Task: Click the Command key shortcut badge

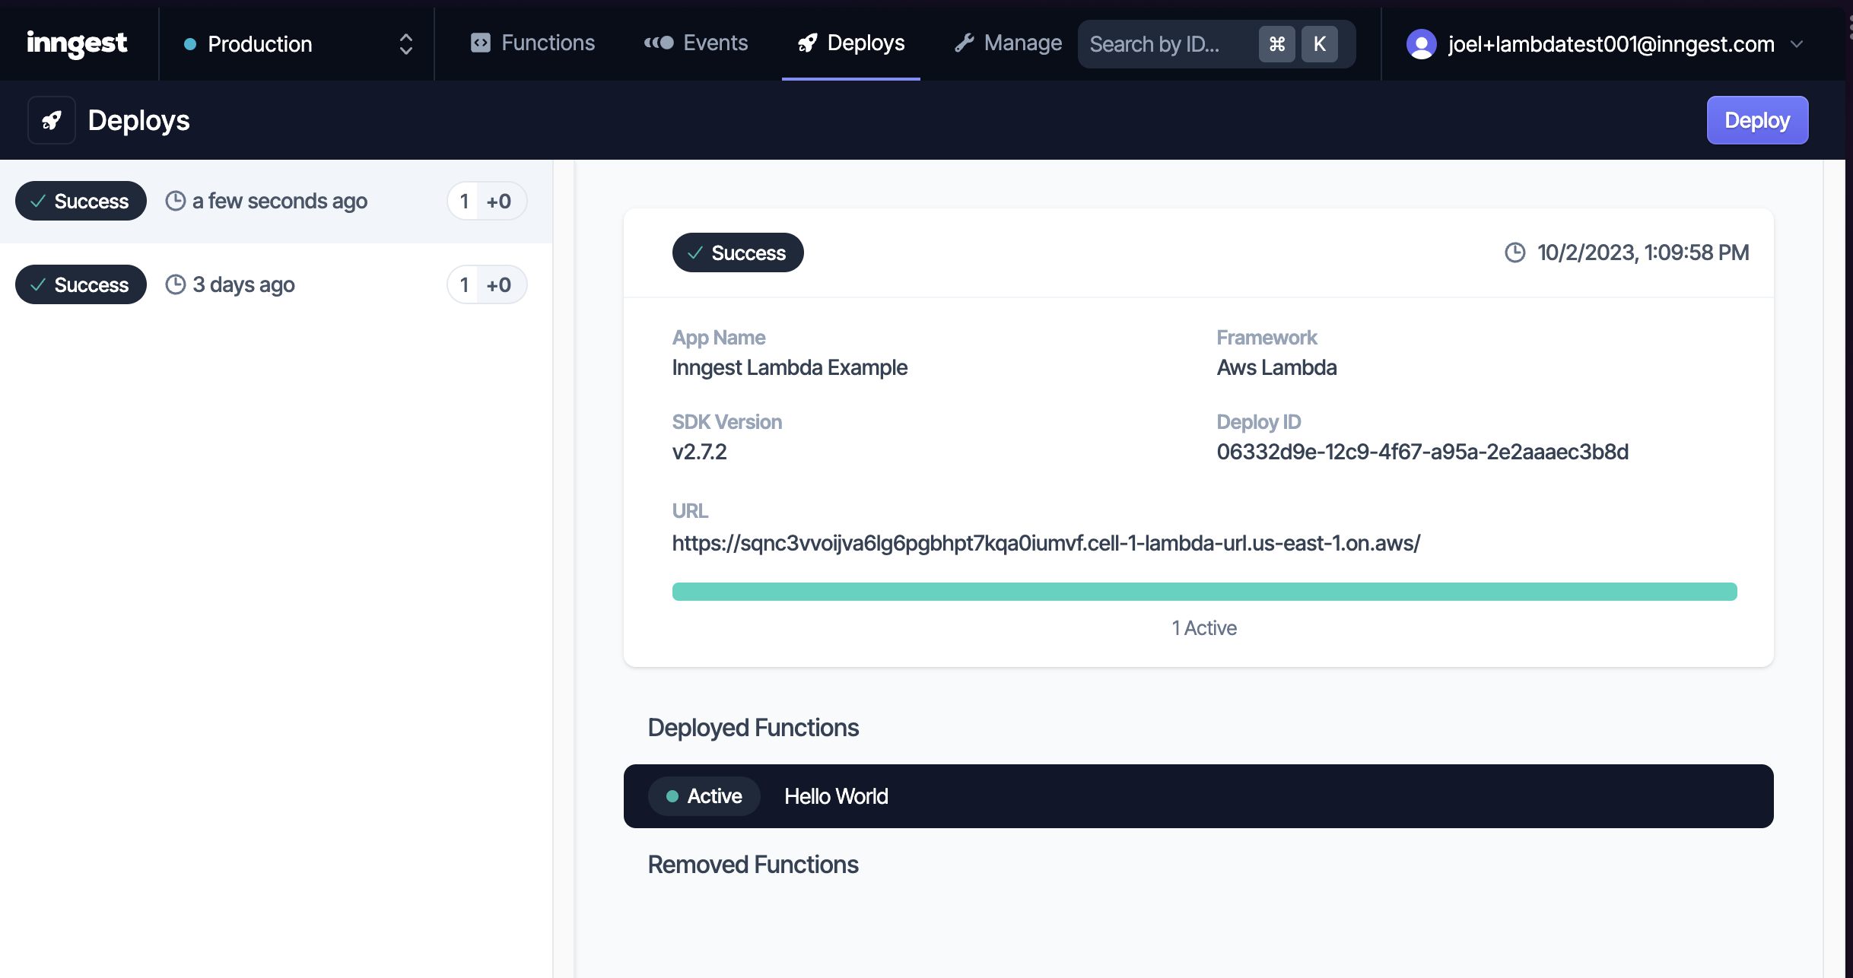Action: pyautogui.click(x=1276, y=44)
